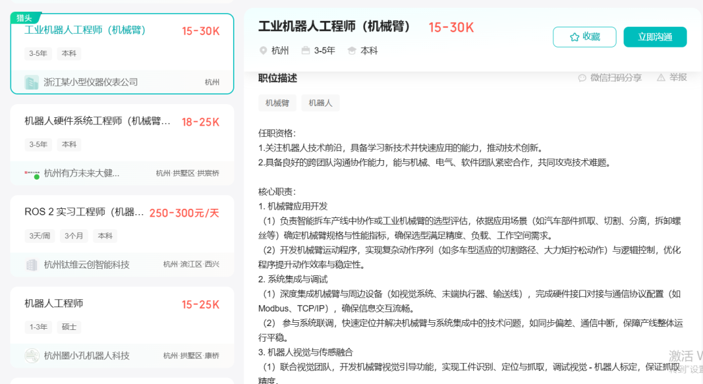Click the 浙江某小型仪器仪表公司 building logo
Image resolution: width=703 pixels, height=384 pixels.
(x=31, y=82)
